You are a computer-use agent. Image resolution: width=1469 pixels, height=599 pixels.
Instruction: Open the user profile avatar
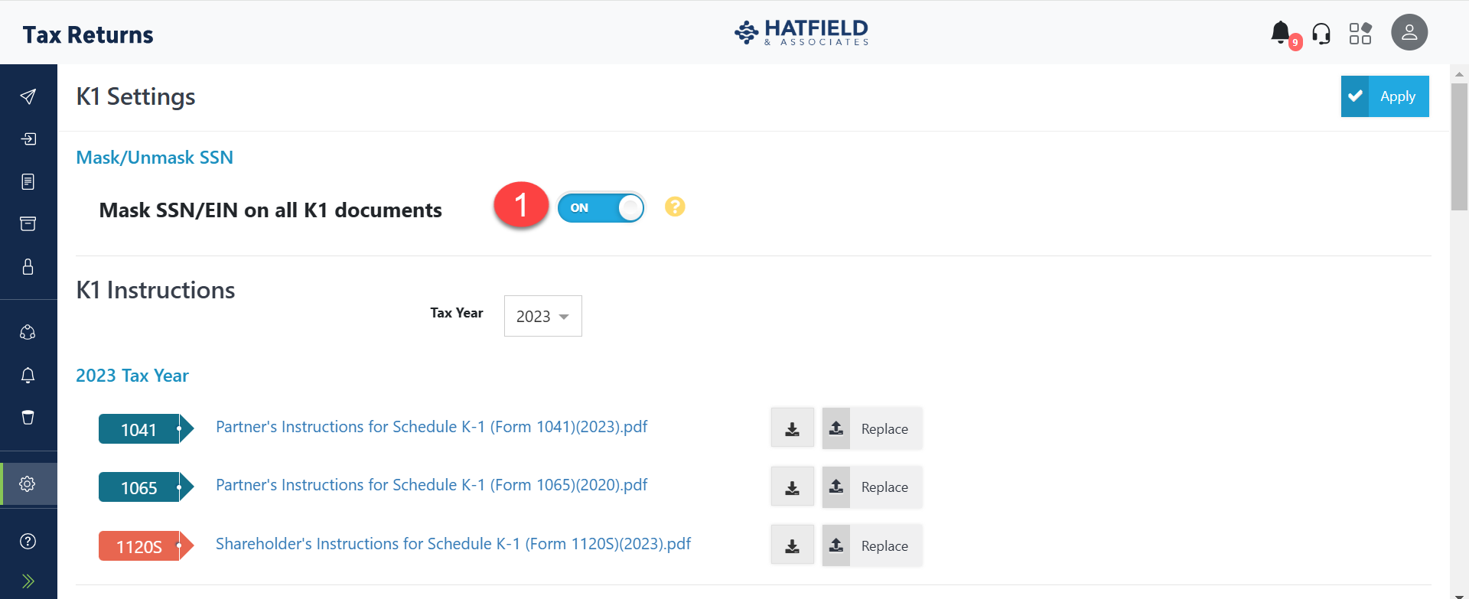click(1409, 33)
